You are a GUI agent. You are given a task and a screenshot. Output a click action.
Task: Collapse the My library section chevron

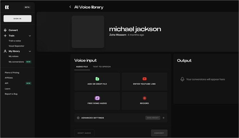click(x=30, y=51)
